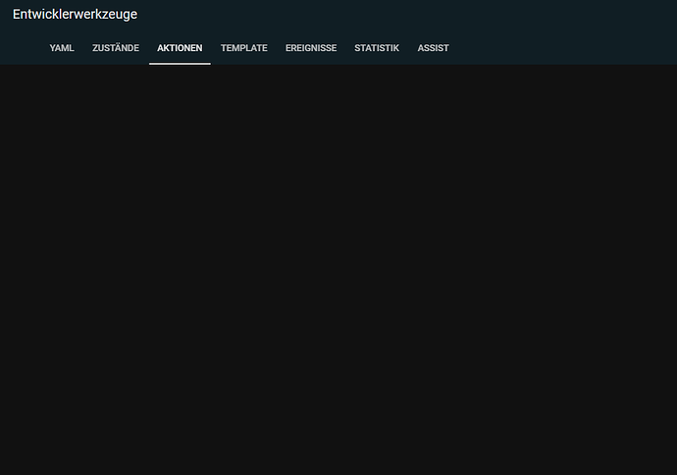Reselect the active Aktionen tab
Screen dimensions: 677x475
pos(180,48)
